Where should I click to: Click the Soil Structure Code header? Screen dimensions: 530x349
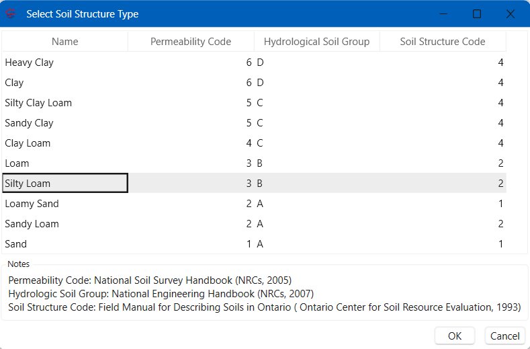point(443,41)
